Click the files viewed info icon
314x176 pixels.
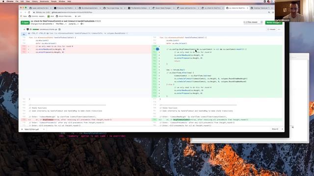262,22
